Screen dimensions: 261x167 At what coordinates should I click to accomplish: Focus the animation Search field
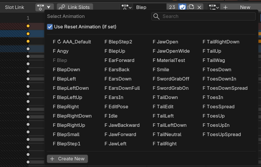pos(204,16)
